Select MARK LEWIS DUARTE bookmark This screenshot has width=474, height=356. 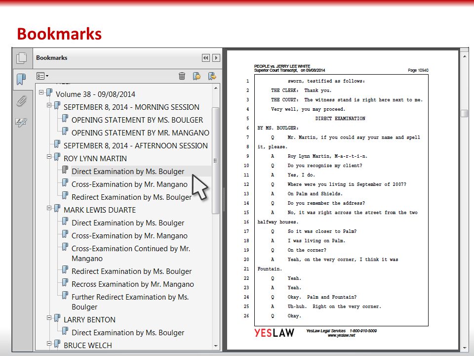[x=100, y=210]
